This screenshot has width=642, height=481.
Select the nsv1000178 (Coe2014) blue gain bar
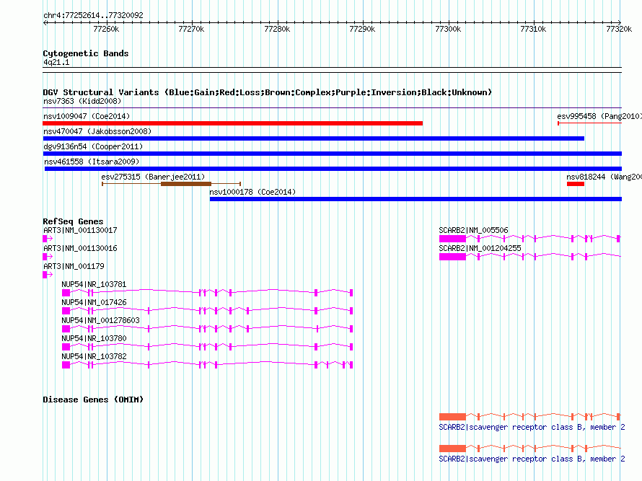[415, 199]
